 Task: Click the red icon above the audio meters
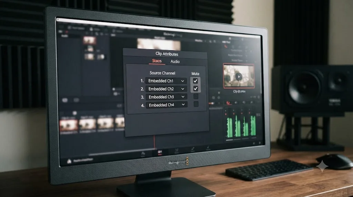(x=228, y=103)
